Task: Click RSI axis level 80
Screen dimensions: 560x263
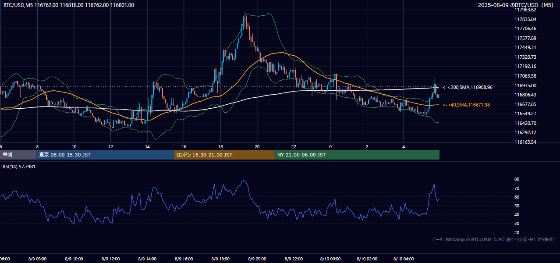Action: click(517, 179)
